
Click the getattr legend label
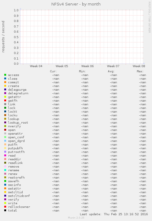click(x=14, y=97)
